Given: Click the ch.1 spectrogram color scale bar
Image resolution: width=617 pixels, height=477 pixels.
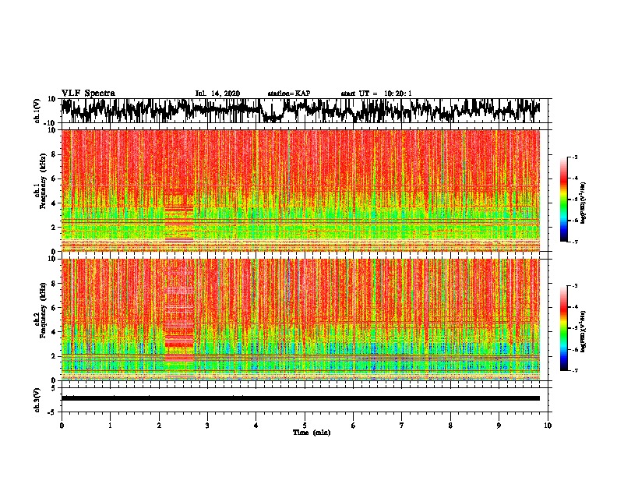Looking at the screenshot, I should 564,200.
